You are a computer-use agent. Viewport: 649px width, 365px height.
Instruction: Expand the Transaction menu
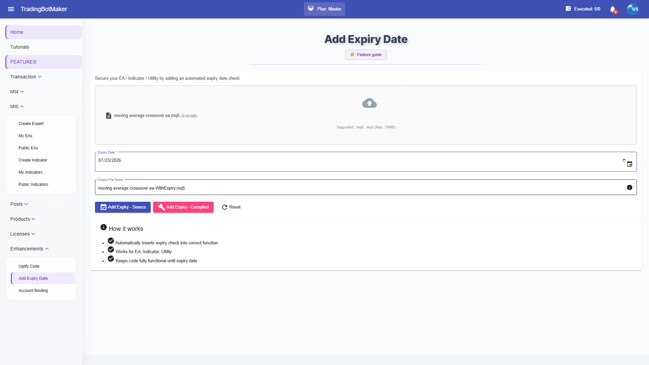tap(26, 77)
